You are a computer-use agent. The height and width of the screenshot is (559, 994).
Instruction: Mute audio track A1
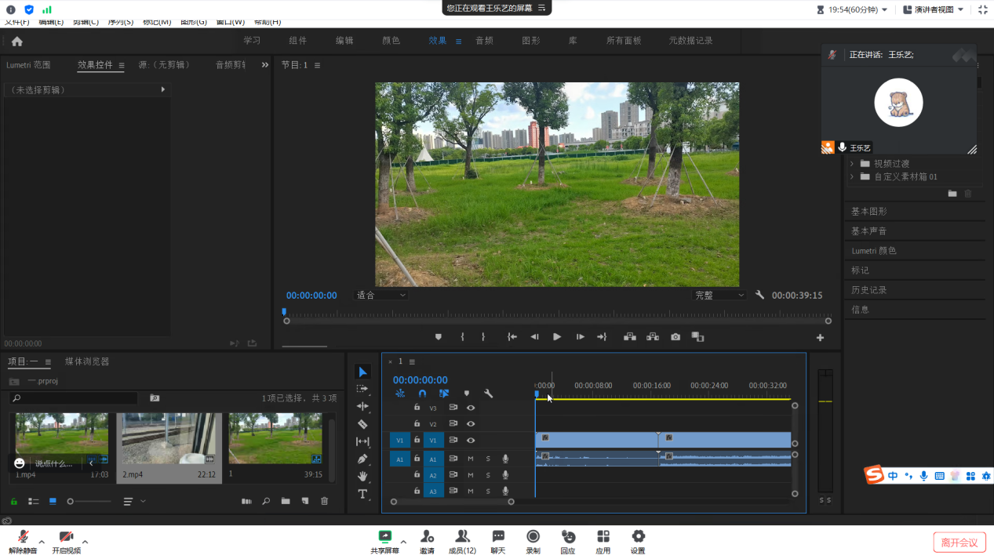coord(471,459)
